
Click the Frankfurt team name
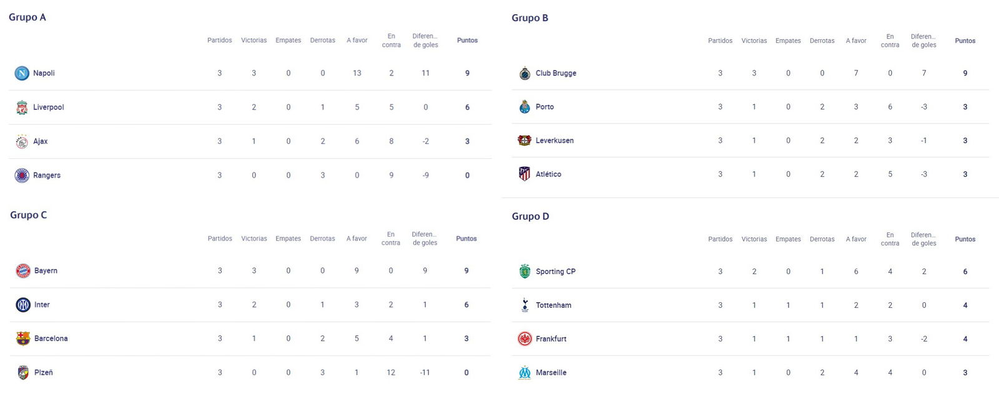coord(551,339)
